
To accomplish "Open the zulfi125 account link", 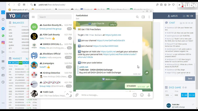I will point(173,16).
